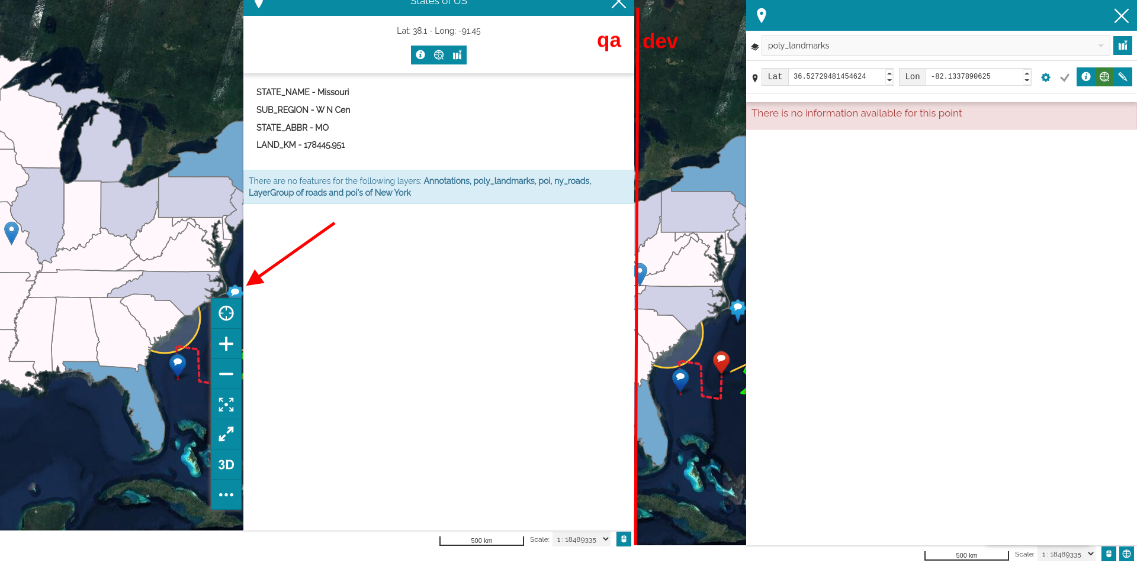Decrease Lon value with down stepper
1137x563 pixels.
click(x=1027, y=80)
